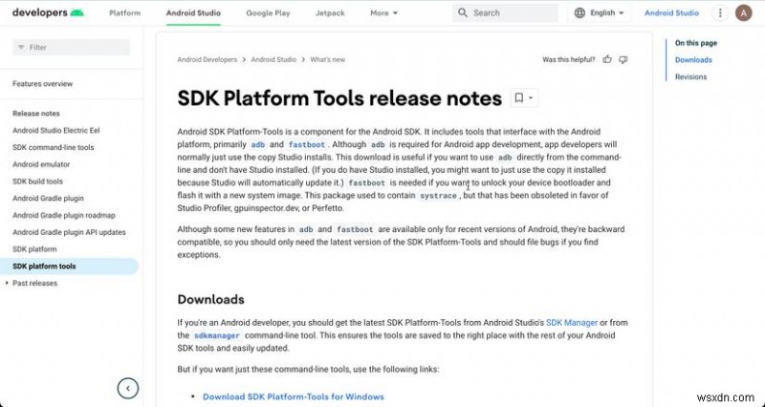
Task: Open Features overview in sidebar
Action: (x=42, y=84)
